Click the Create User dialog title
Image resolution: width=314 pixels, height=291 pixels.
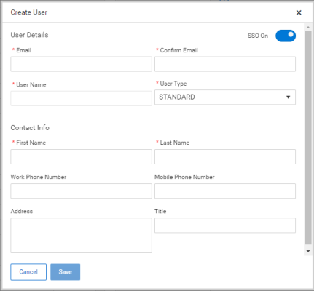click(x=29, y=12)
